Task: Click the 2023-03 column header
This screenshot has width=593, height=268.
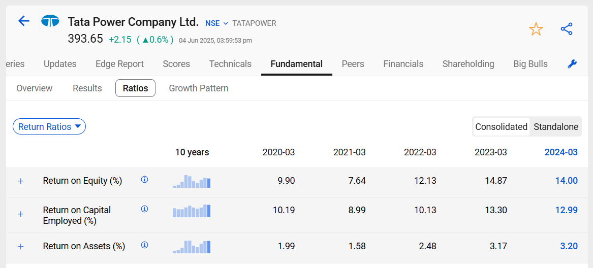Action: 490,152
